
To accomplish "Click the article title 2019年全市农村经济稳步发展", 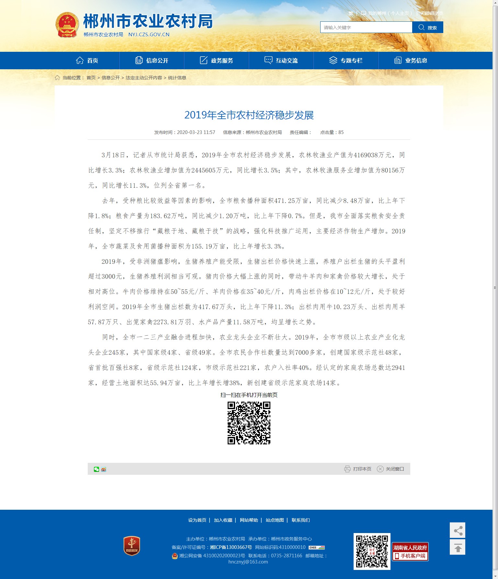I will click(249, 115).
